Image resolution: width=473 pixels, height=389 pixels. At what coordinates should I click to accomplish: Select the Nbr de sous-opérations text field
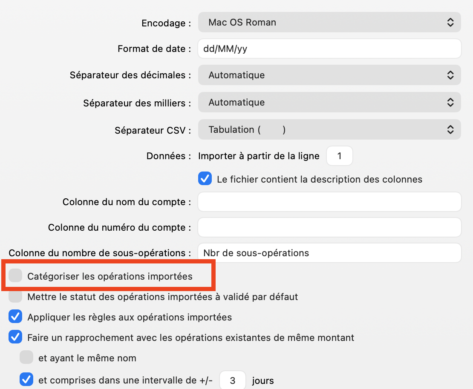click(x=329, y=253)
